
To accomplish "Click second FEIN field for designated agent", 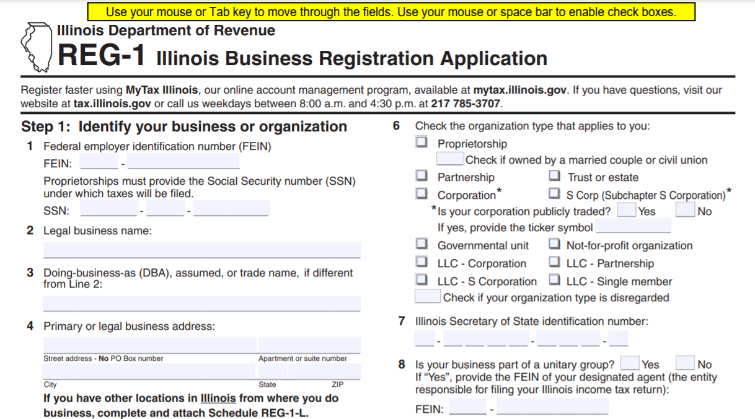I will pyautogui.click(x=553, y=407).
